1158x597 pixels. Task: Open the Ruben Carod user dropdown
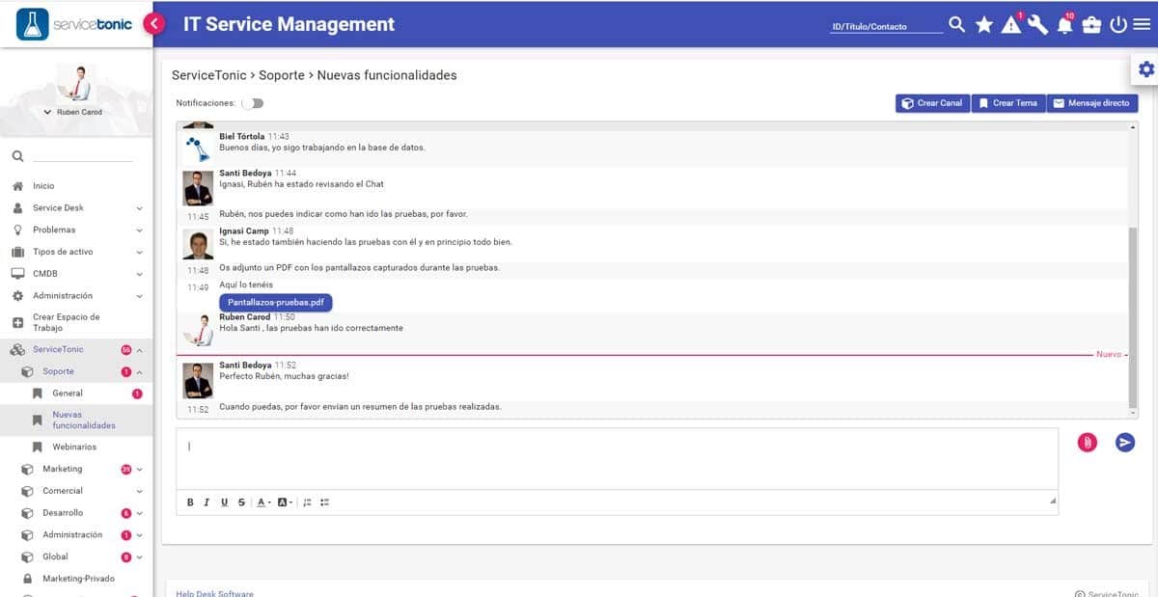[x=73, y=112]
